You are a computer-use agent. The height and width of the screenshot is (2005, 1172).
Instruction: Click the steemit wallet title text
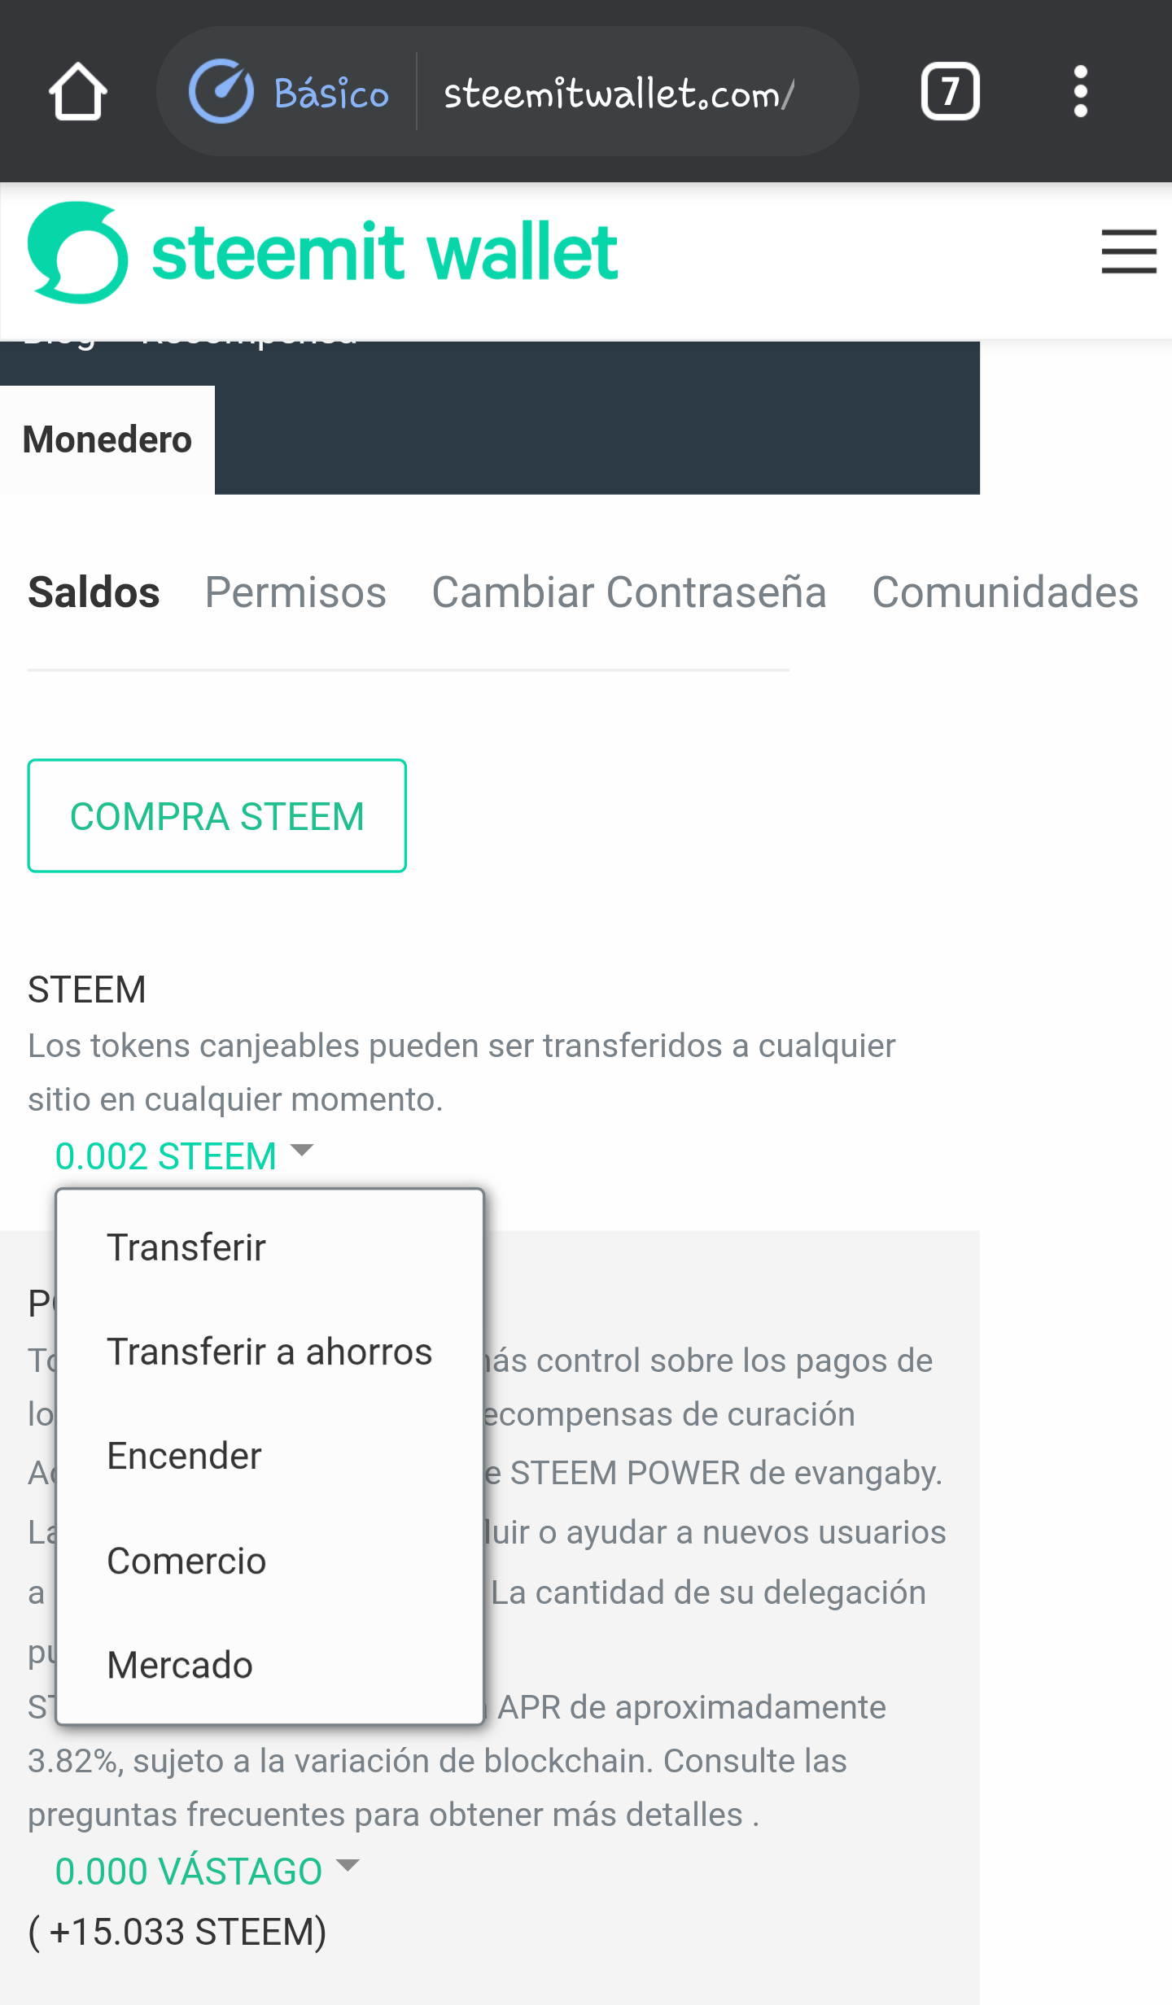(385, 252)
